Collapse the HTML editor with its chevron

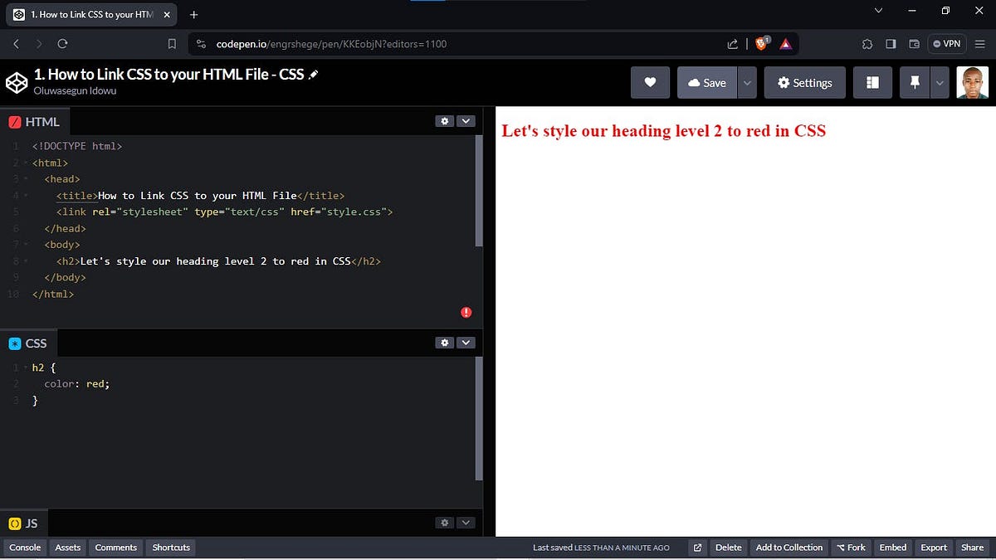click(466, 120)
